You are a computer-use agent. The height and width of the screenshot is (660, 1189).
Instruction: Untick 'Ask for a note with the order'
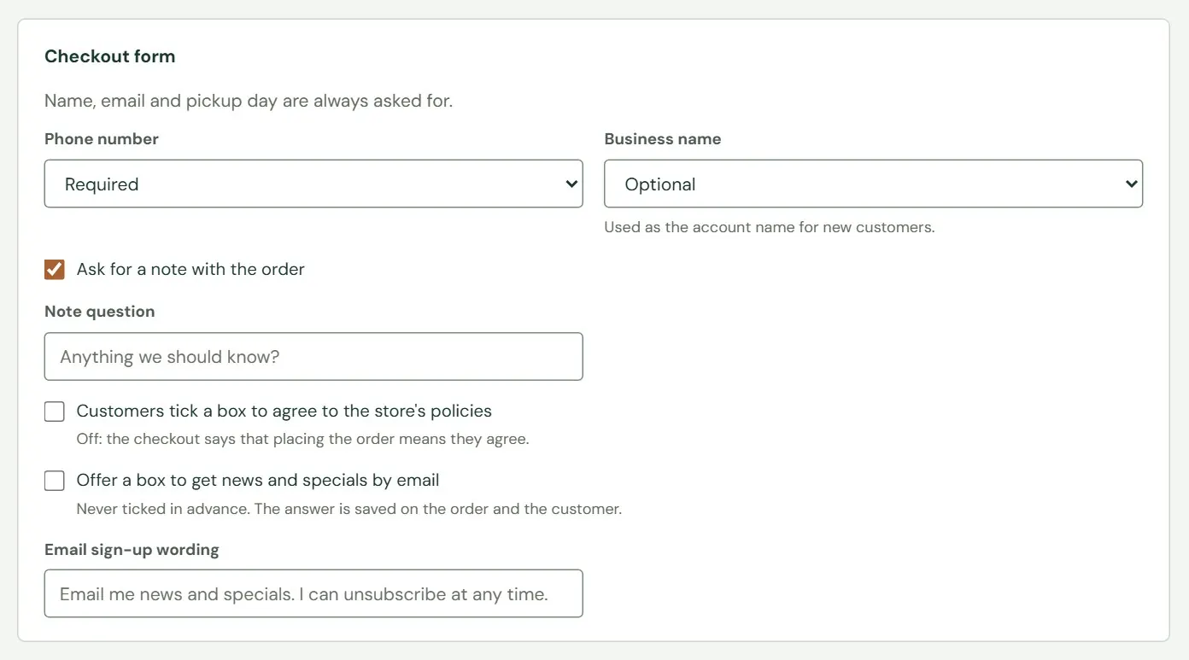(55, 270)
